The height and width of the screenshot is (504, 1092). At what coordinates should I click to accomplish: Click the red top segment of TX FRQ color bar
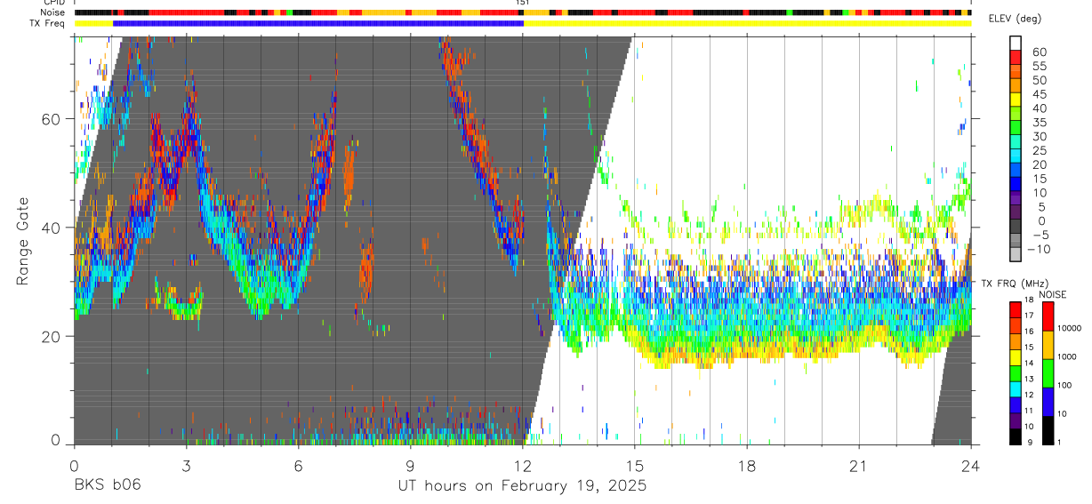(x=1016, y=310)
